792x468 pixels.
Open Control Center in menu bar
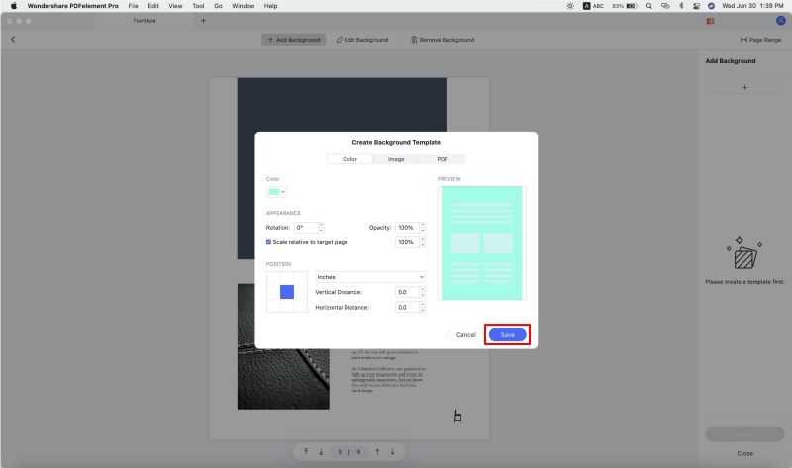[696, 6]
